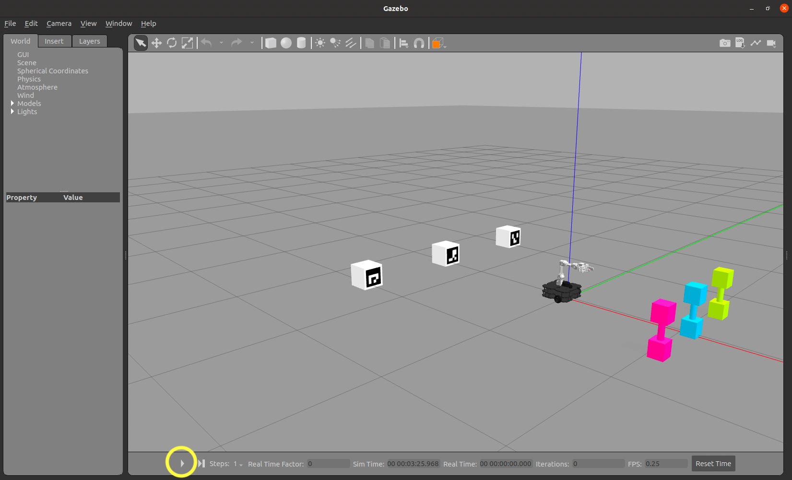The width and height of the screenshot is (792, 480).
Task: Open the change view angle tool
Action: coord(438,43)
